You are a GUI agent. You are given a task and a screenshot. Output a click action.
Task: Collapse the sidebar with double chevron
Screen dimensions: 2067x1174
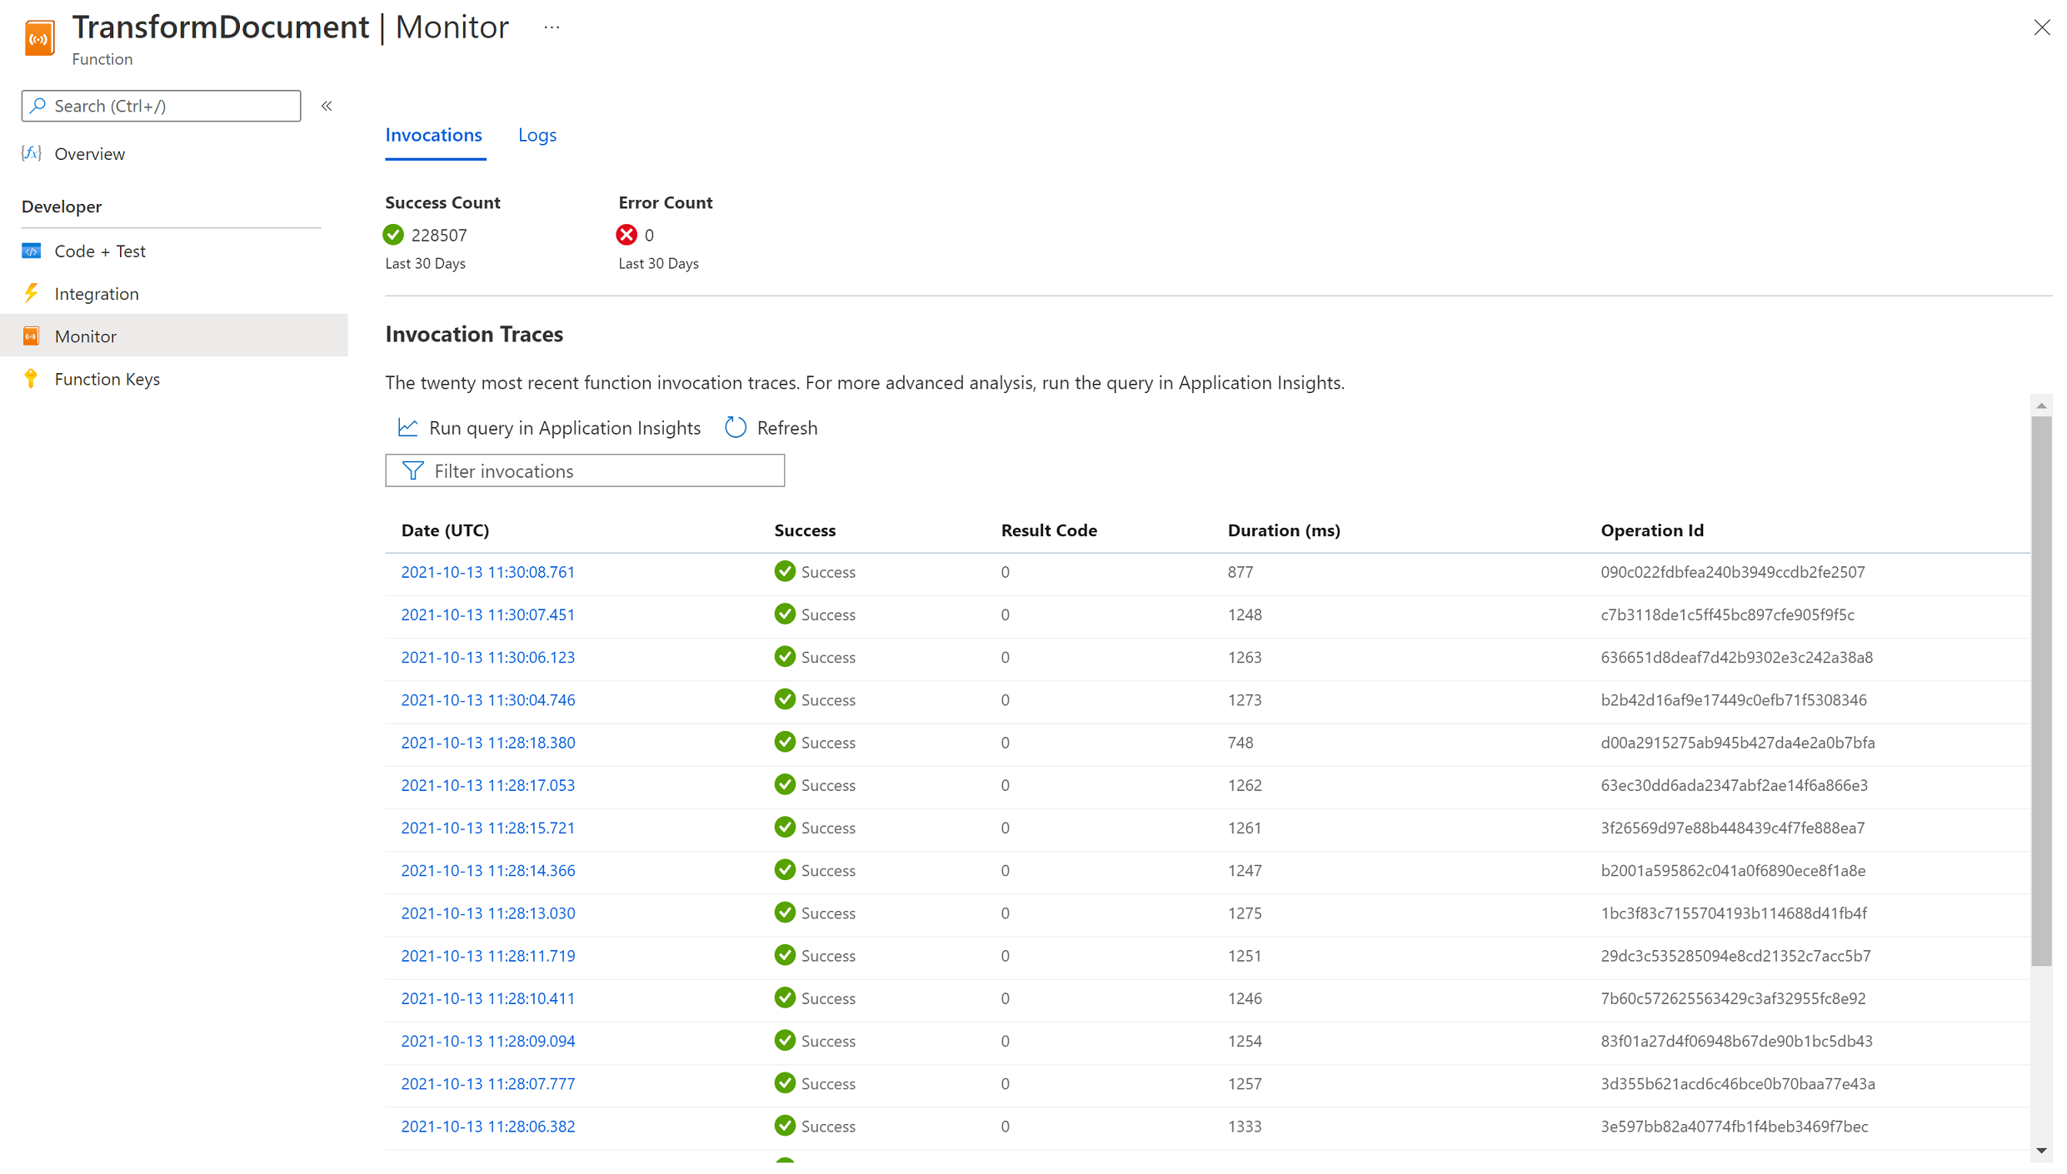327,106
